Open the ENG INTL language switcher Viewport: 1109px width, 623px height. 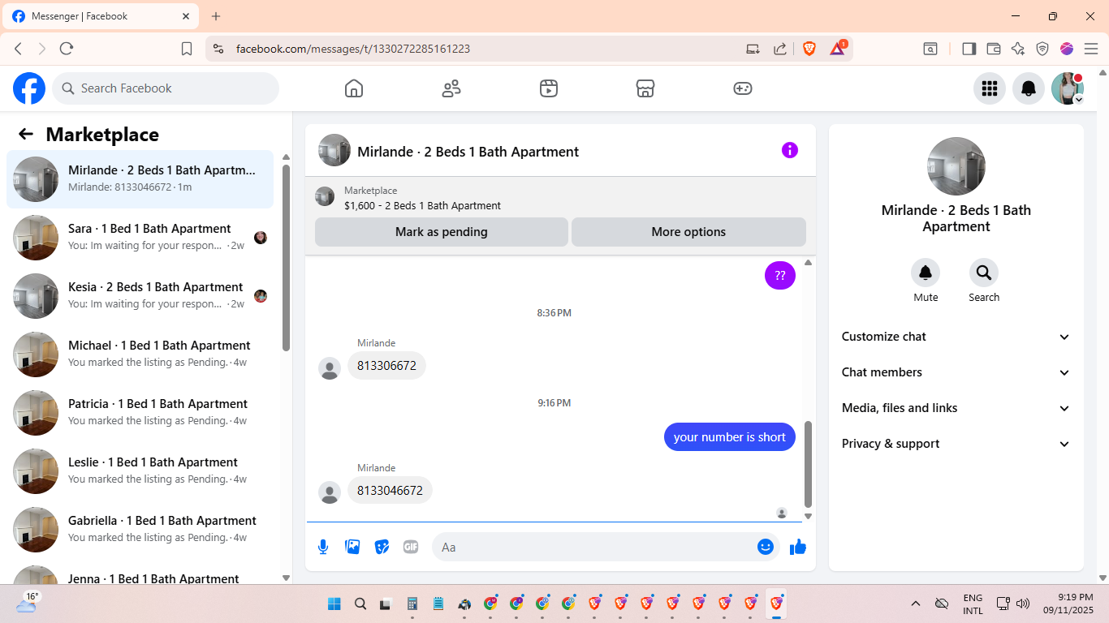click(x=973, y=604)
